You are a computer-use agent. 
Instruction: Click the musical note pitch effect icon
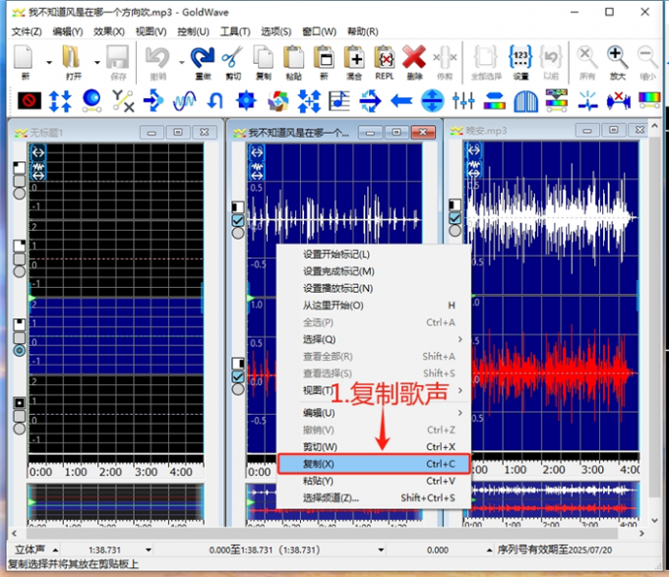pyautogui.click(x=339, y=101)
